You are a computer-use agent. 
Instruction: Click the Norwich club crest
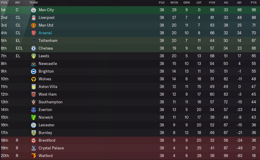pyautogui.click(x=34, y=117)
